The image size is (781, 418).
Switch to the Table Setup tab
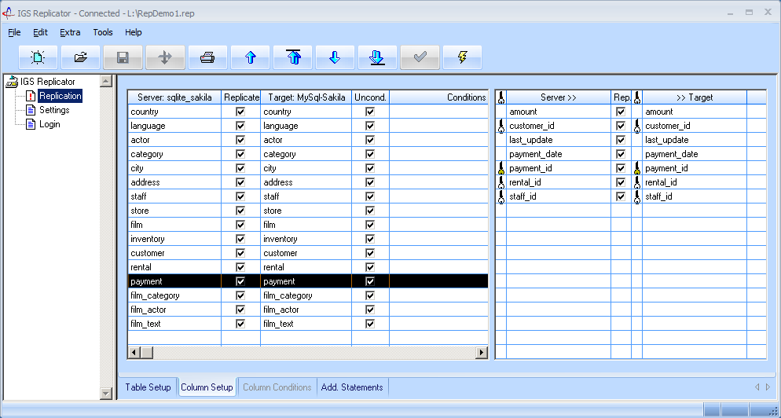tap(148, 387)
